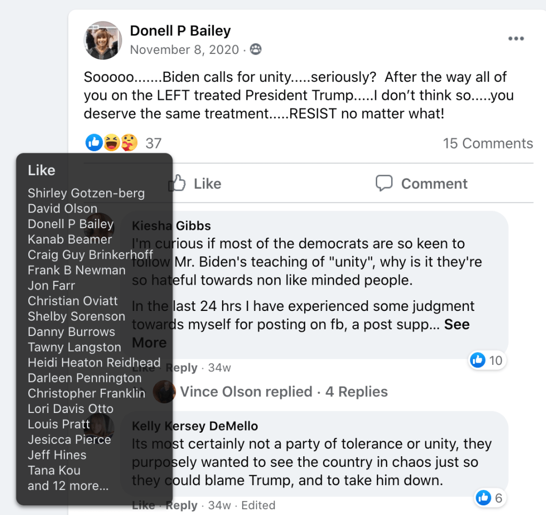View the Edited history on Kelly's comment

(x=258, y=505)
